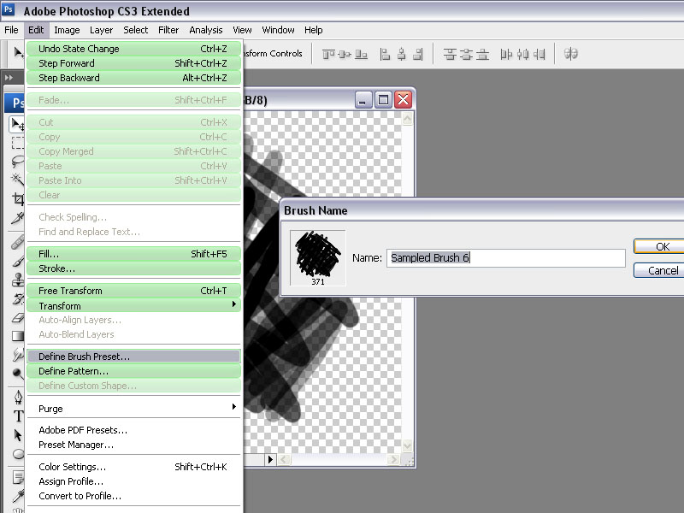Click the sampled brush preview thumbnail
The height and width of the screenshot is (513, 684).
(x=317, y=254)
